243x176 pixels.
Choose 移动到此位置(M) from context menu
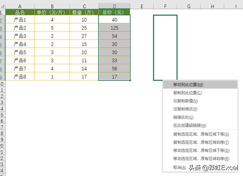[x=200, y=85]
